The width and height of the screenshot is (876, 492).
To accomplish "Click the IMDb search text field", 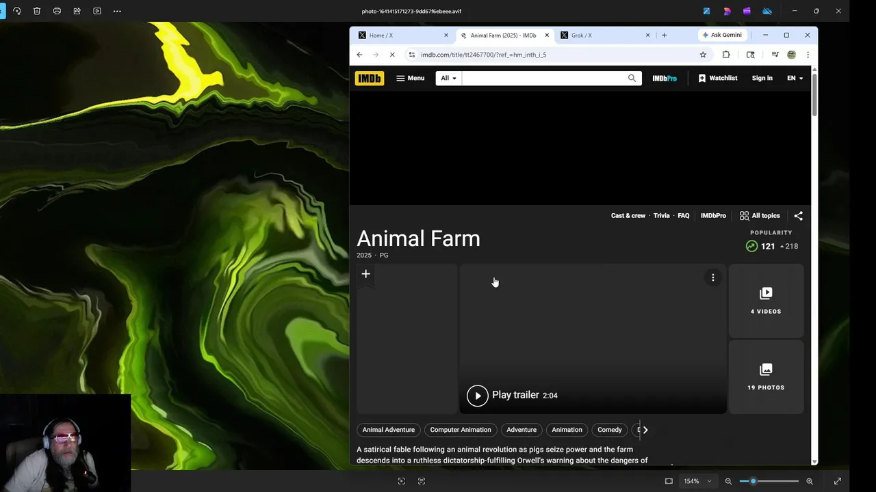I will (x=542, y=78).
